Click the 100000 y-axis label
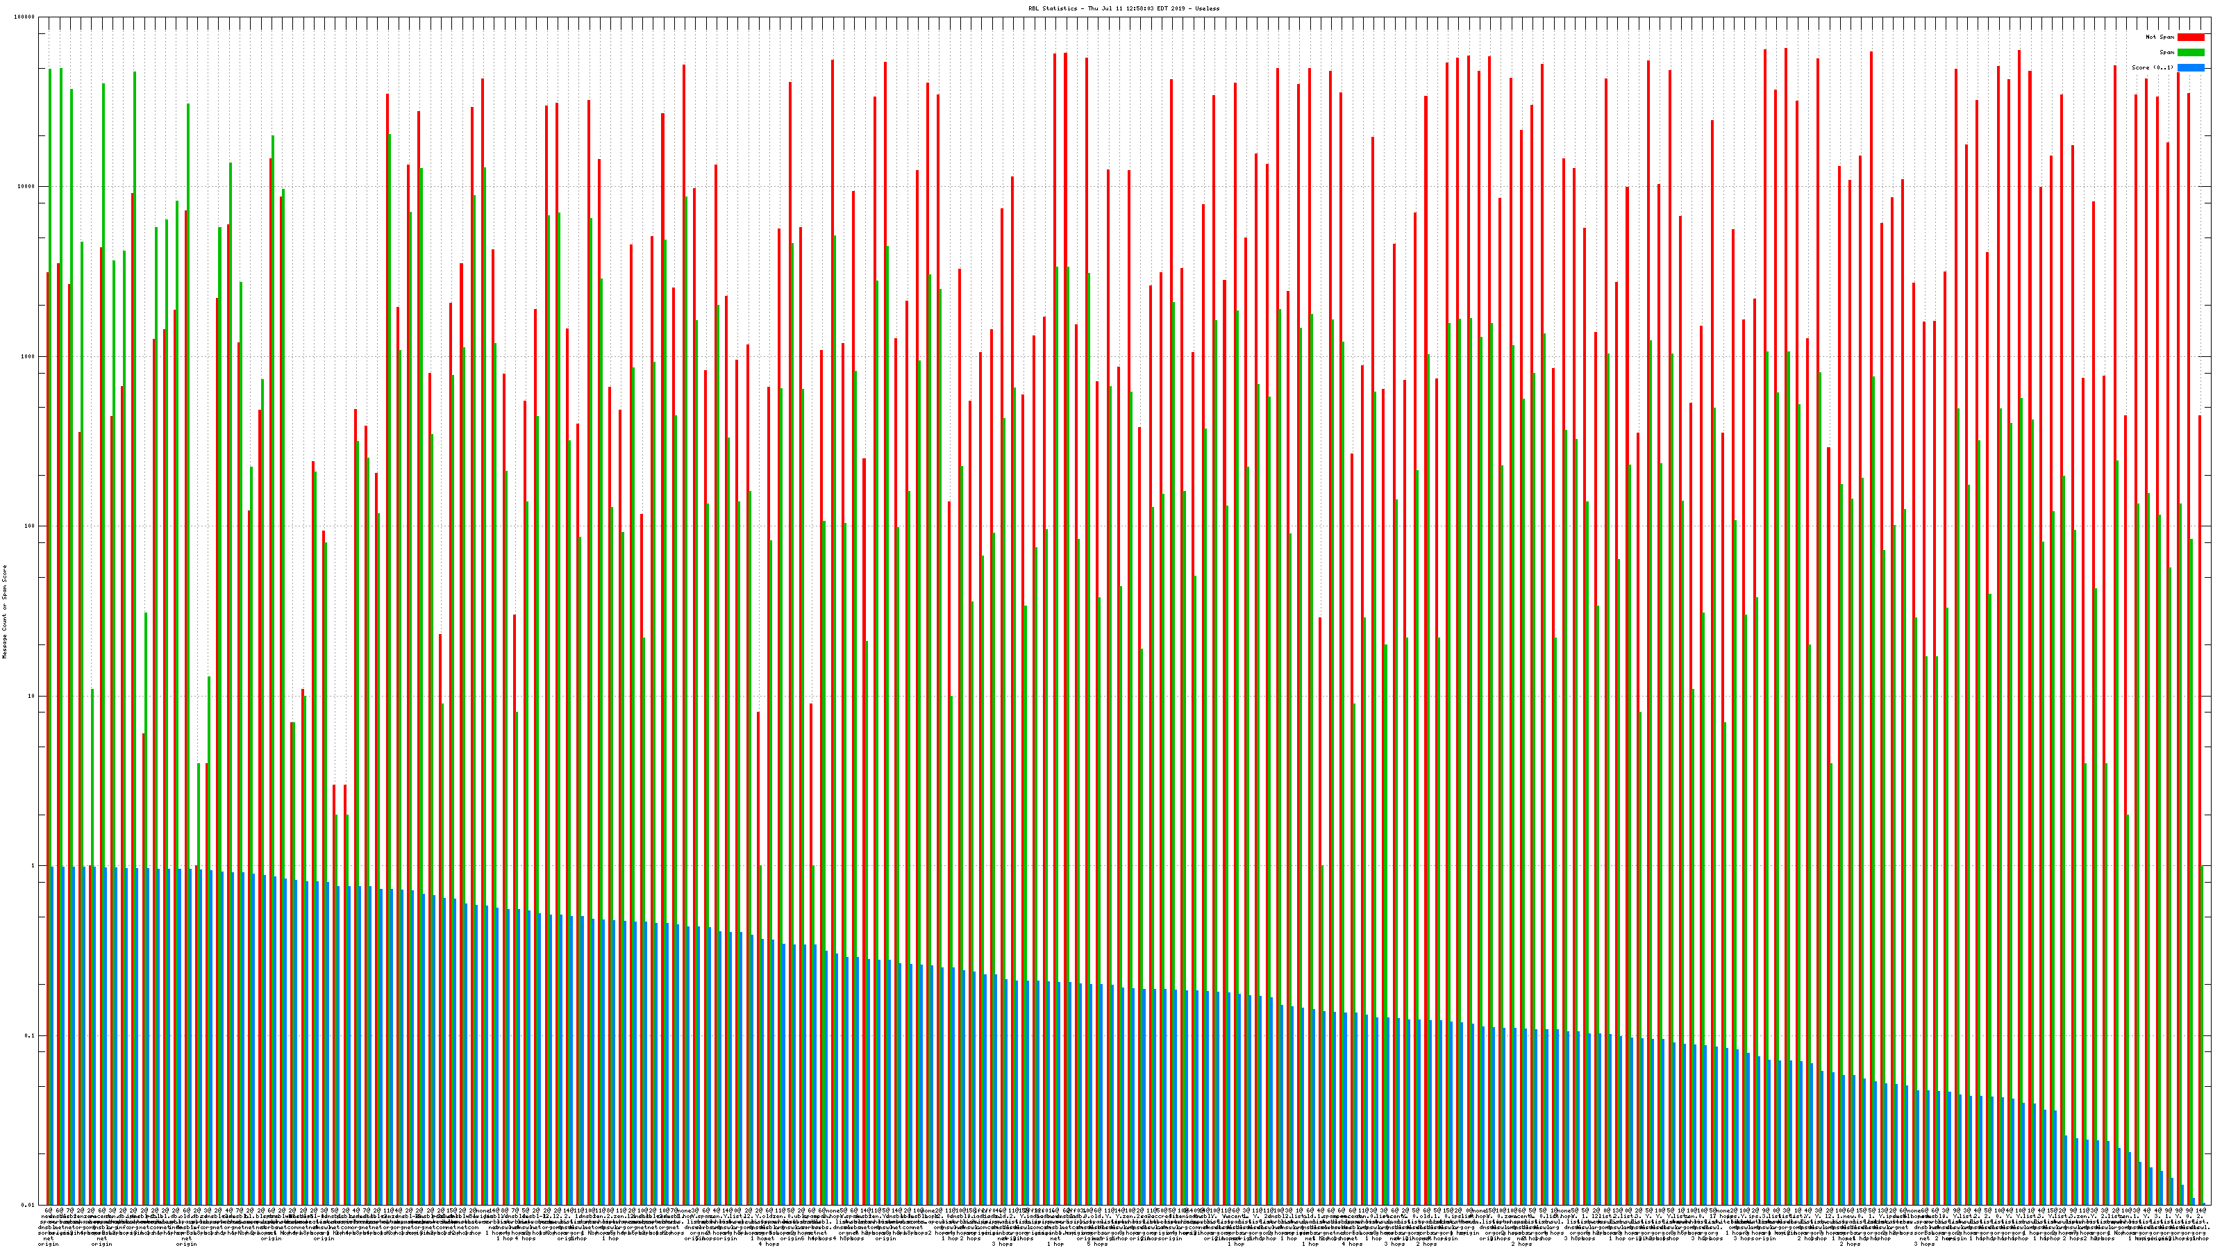The image size is (2222, 1250). point(26,17)
